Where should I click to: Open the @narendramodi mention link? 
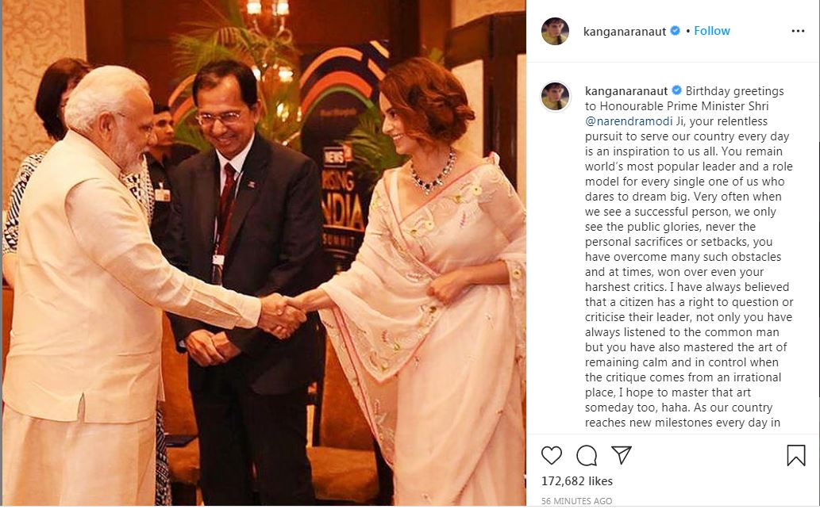(629, 121)
